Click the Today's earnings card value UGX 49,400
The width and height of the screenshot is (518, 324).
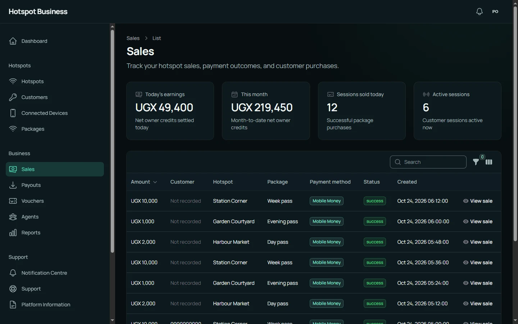click(x=164, y=107)
